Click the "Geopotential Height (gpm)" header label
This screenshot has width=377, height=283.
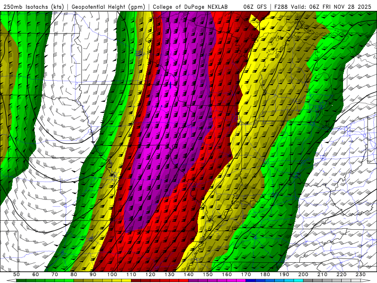pos(108,7)
